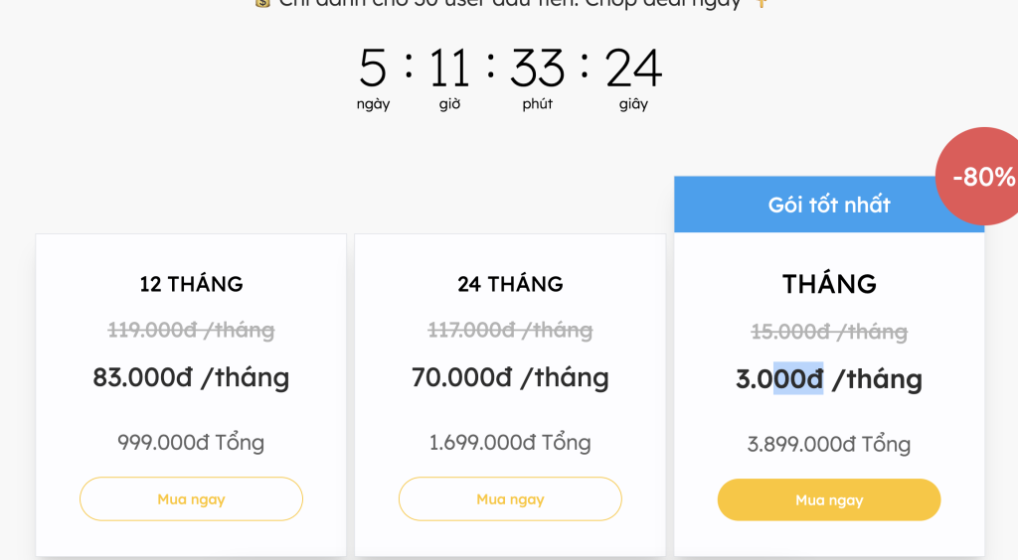Click the 1.699.000đ Tổng total
Screen dimensions: 1018x560
(510, 442)
